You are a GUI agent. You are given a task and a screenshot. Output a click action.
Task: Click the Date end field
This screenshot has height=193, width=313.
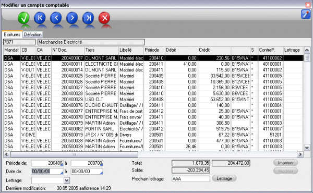(x=87, y=172)
